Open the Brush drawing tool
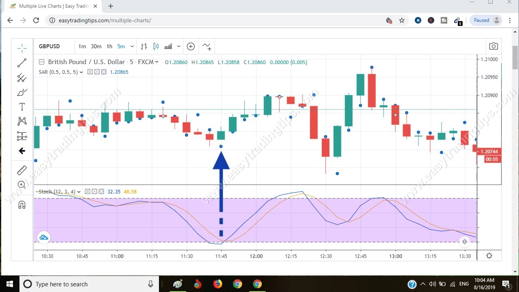519x292 pixels. click(x=22, y=92)
